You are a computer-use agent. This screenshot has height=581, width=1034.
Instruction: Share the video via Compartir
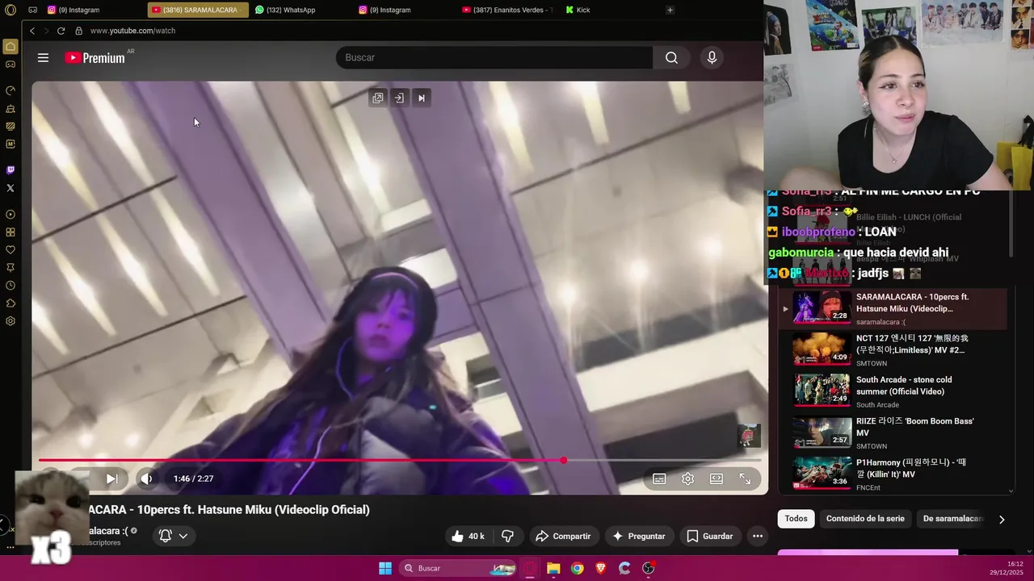[x=563, y=536]
